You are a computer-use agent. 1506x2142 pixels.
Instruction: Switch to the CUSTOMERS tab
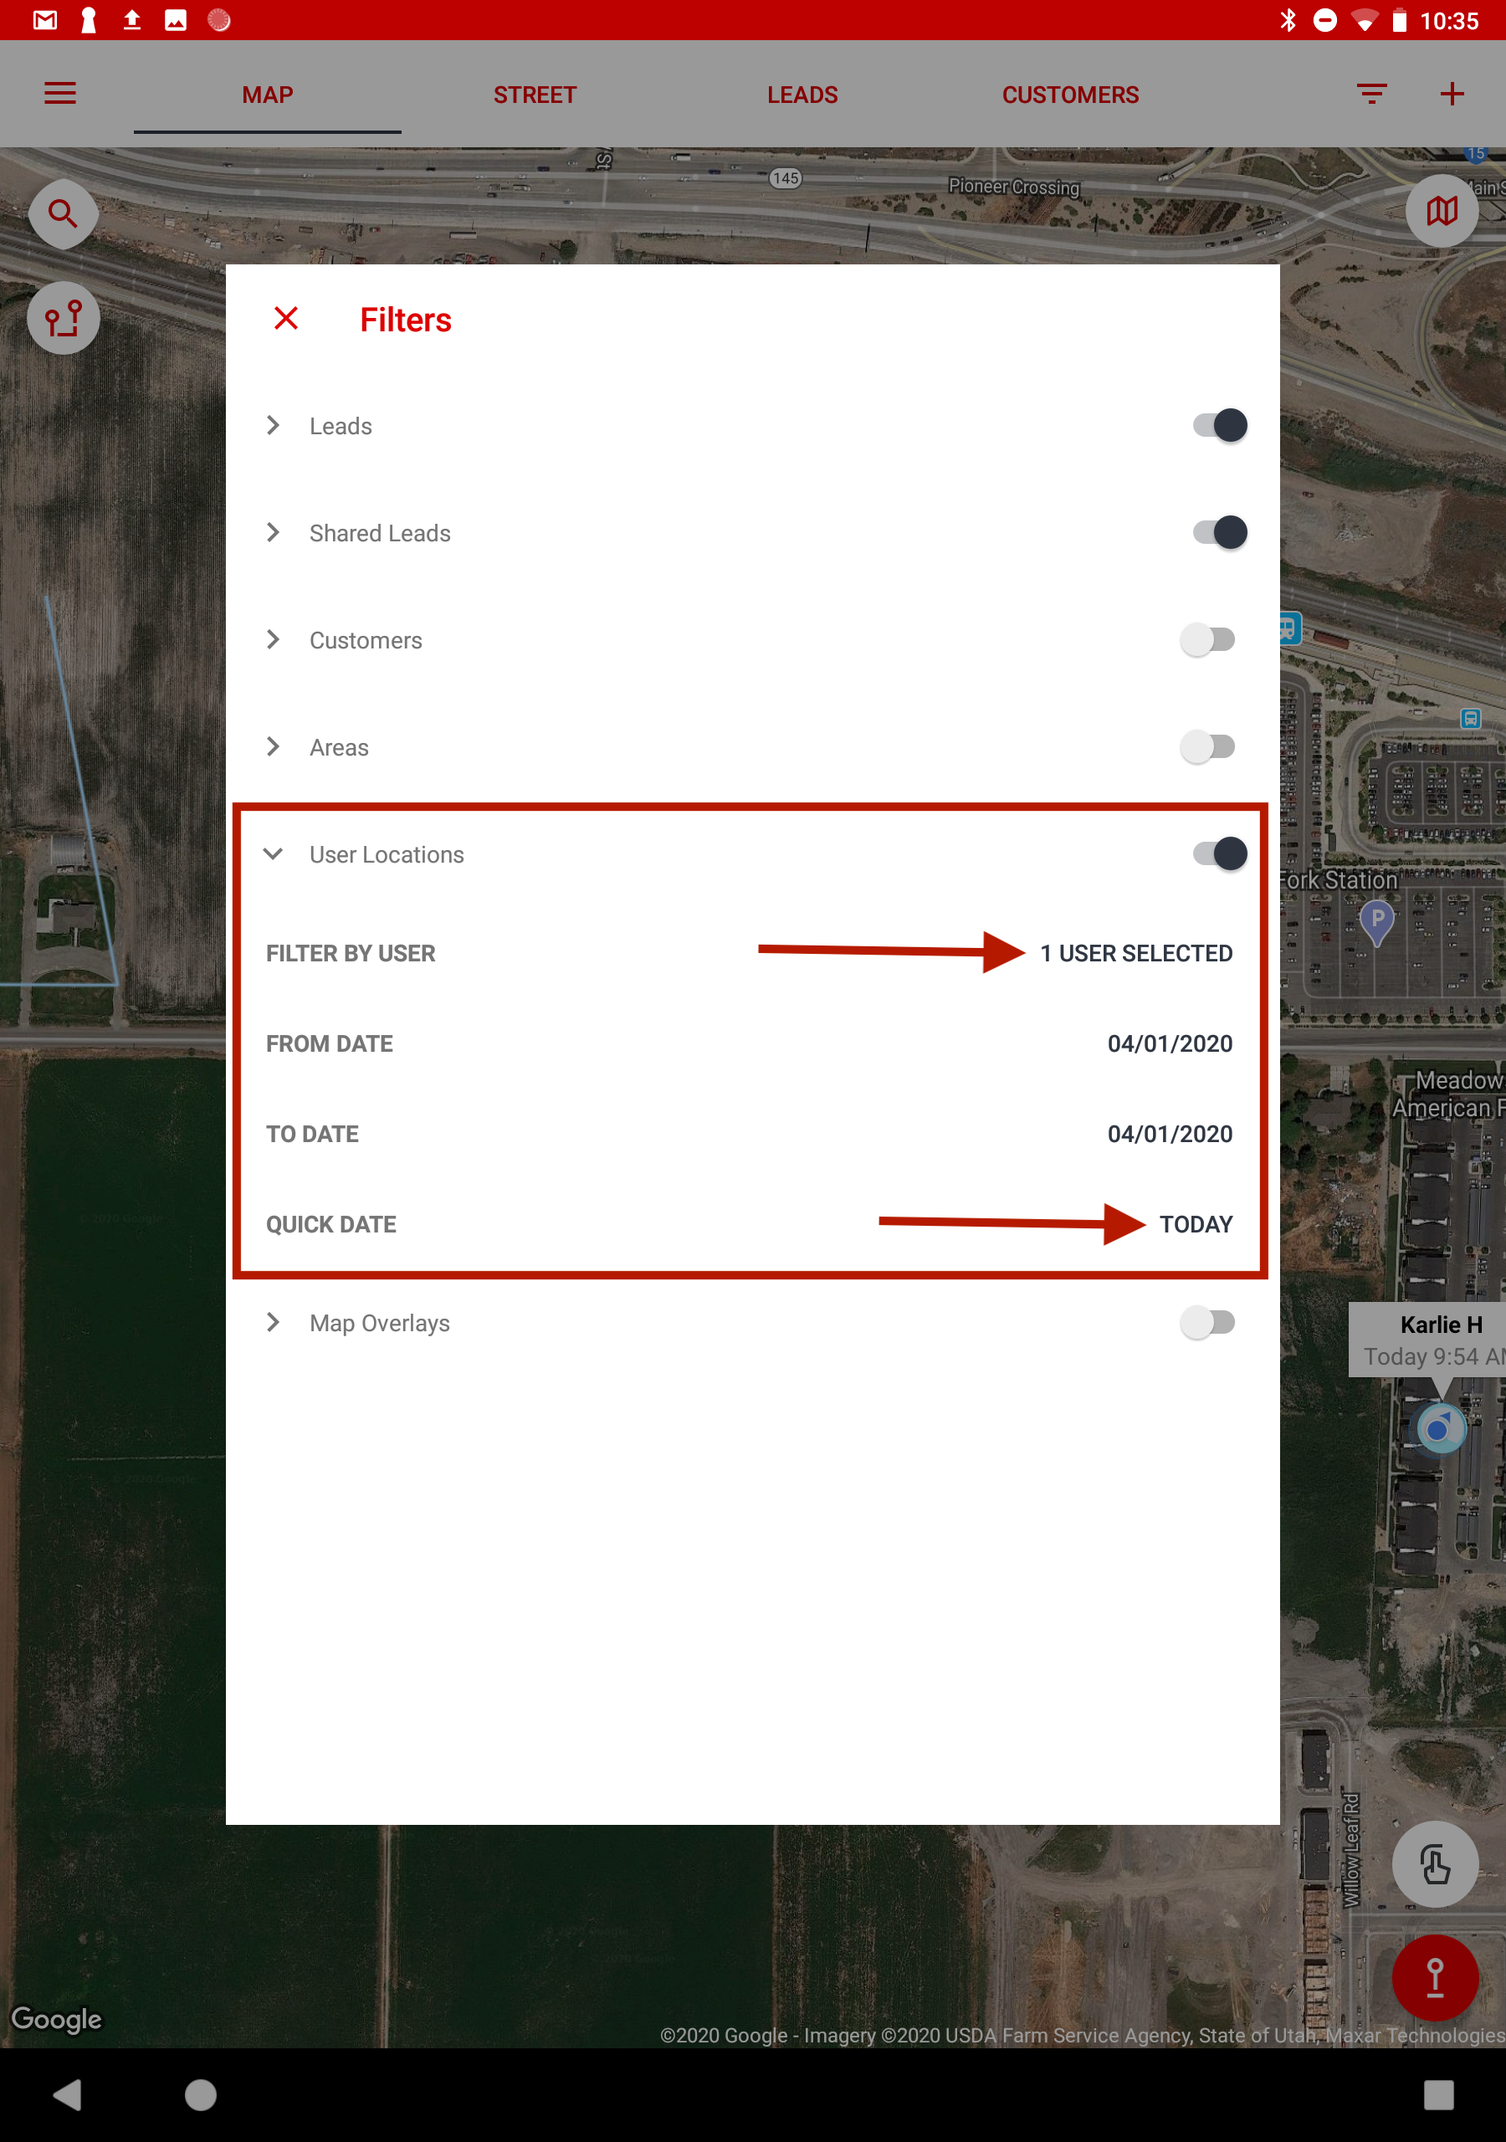pos(1070,95)
